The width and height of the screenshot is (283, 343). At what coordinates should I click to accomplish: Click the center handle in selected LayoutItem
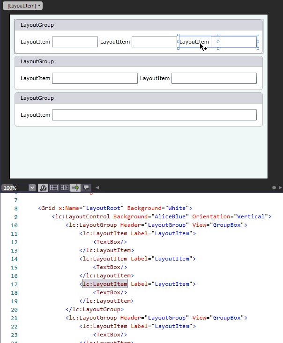point(218,42)
